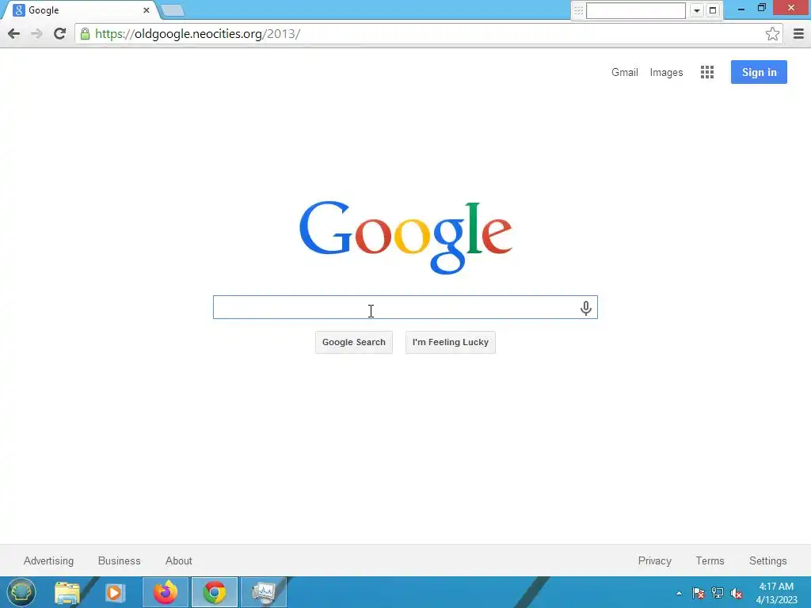The width and height of the screenshot is (811, 608).
Task: Click the Google logo
Action: point(405,237)
